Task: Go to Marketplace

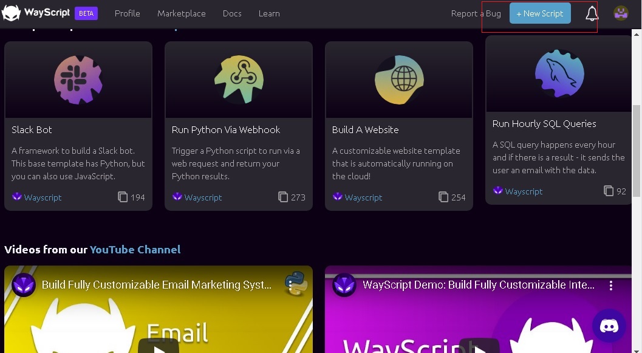Action: pos(182,13)
